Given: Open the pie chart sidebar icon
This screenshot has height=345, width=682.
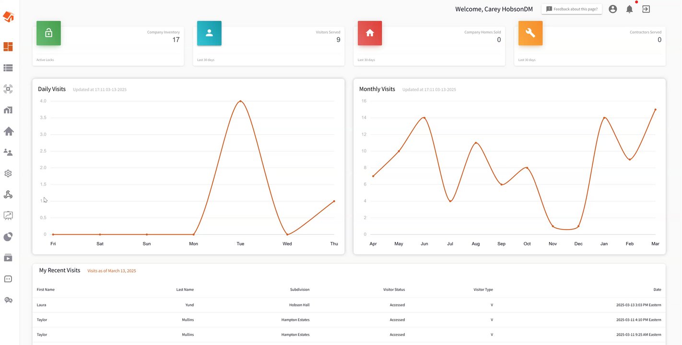Looking at the screenshot, I should click(8, 237).
